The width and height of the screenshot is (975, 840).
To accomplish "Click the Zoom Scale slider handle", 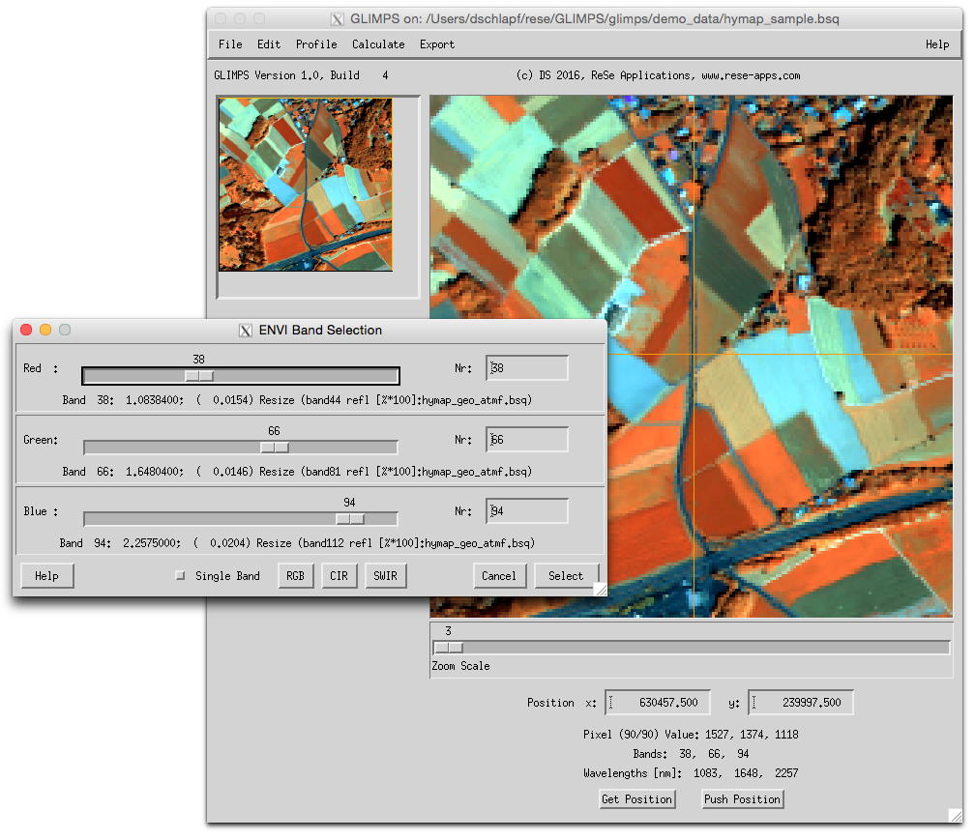I will (449, 648).
